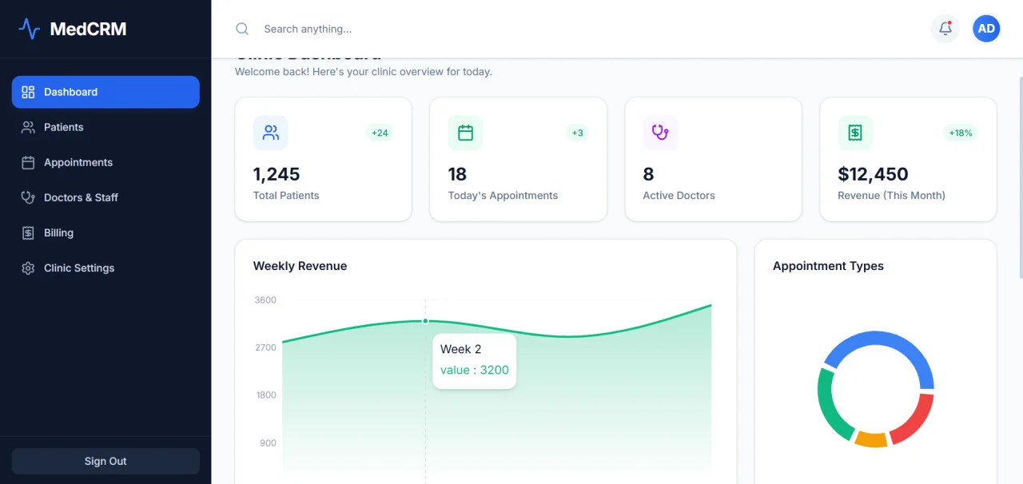The height and width of the screenshot is (484, 1023).
Task: Click the Clinic Settings gear icon
Action: (x=28, y=268)
